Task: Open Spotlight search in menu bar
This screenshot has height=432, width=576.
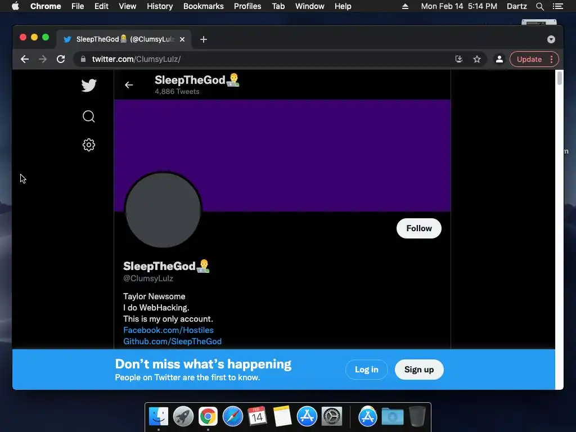Action: pyautogui.click(x=539, y=6)
